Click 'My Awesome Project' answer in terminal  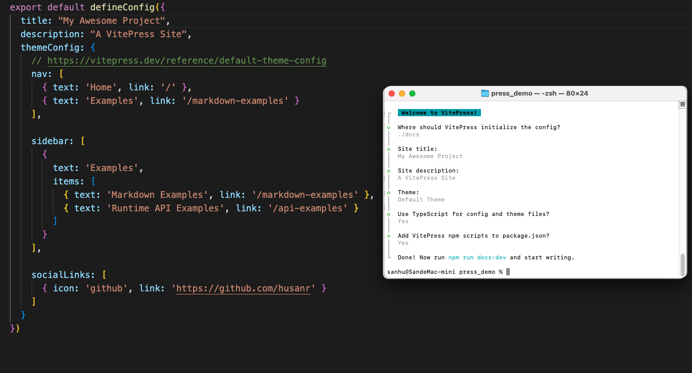[x=430, y=156]
